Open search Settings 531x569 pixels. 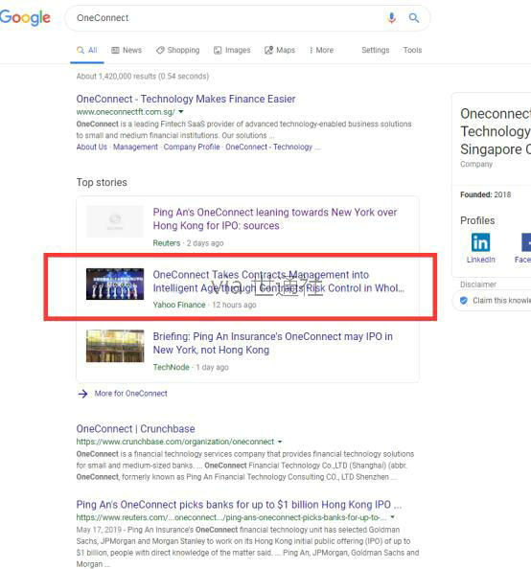point(375,50)
